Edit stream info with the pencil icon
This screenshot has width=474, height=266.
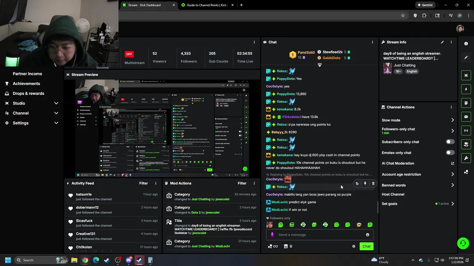(442, 42)
